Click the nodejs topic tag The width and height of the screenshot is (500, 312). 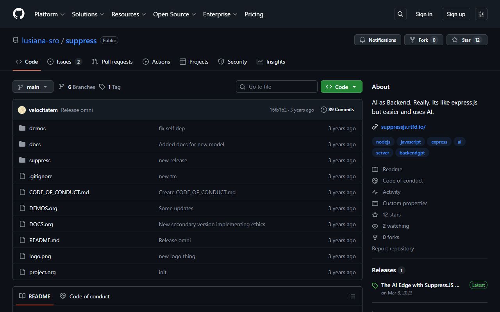pos(383,142)
